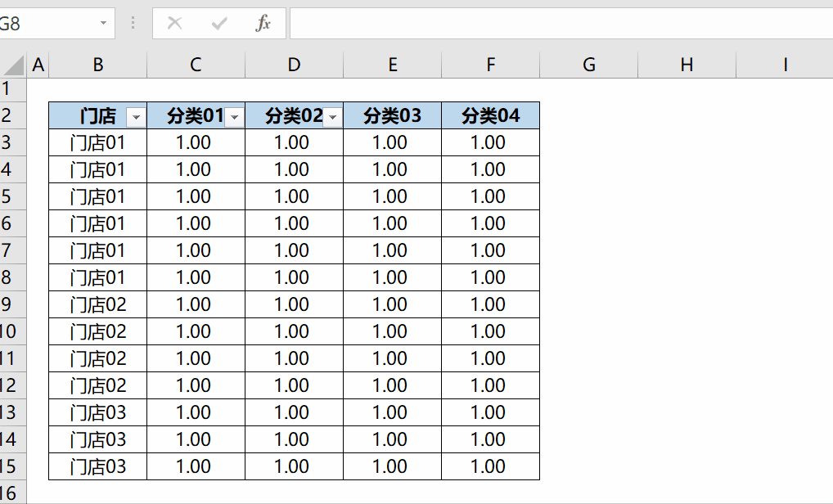This screenshot has height=504, width=833.
Task: Click the 门店 header cell text
Action: (x=98, y=115)
